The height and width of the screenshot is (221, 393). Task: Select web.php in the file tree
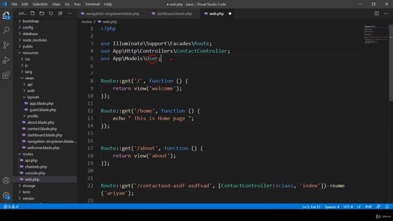tap(32, 179)
